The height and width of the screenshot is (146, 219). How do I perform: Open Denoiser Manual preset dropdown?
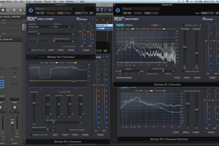click(x=141, y=9)
